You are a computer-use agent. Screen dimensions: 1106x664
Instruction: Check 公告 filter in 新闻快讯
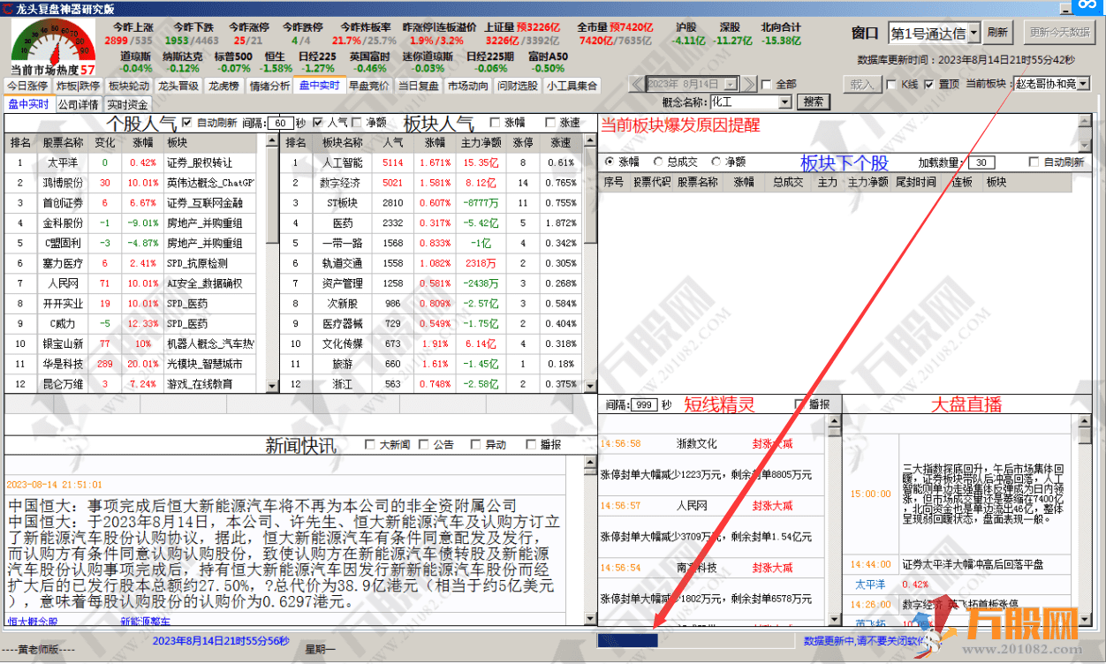[x=424, y=445]
